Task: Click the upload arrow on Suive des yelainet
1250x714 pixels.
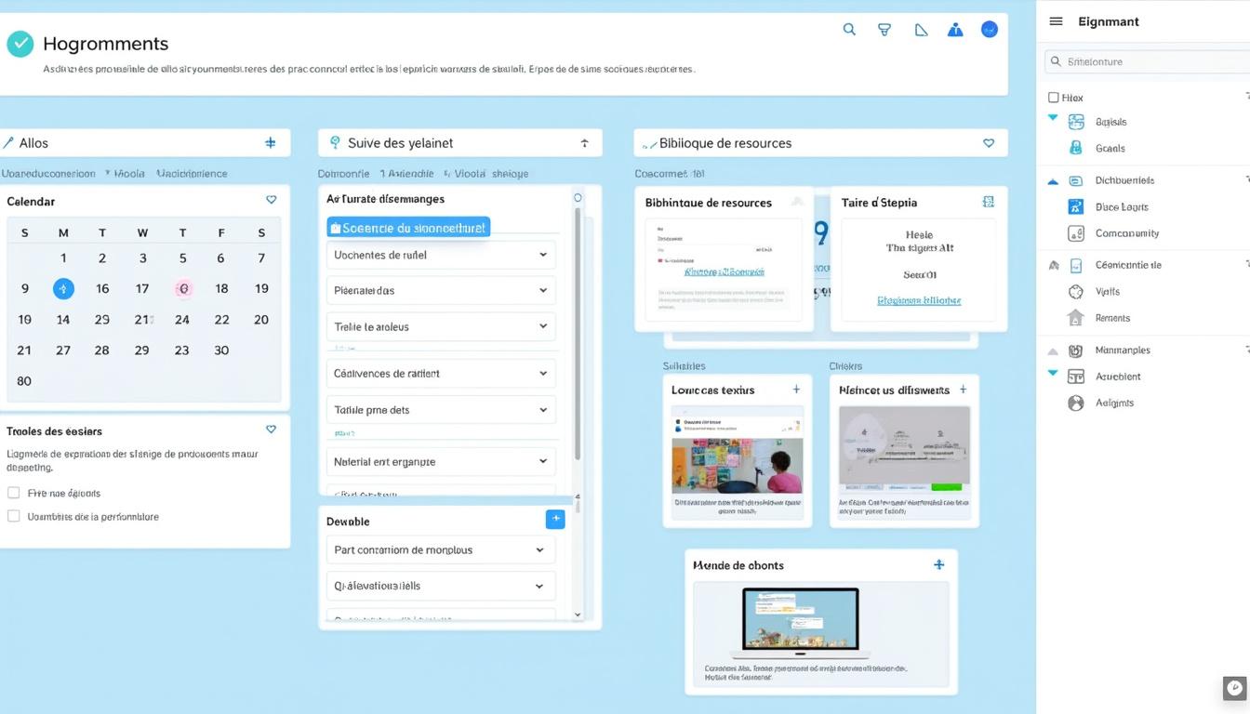Action: (x=583, y=142)
